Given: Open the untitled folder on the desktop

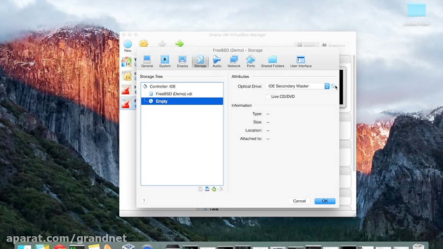Looking at the screenshot, I should pyautogui.click(x=416, y=14).
